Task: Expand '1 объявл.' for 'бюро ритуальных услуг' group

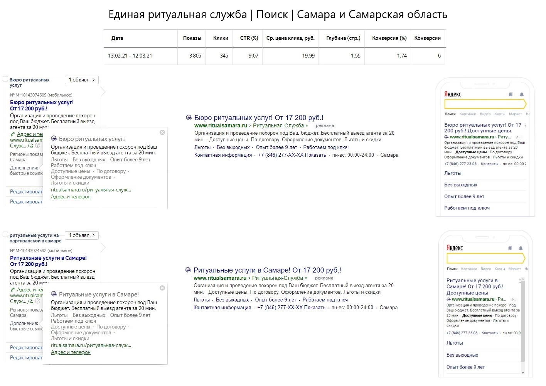Action: pyautogui.click(x=82, y=80)
